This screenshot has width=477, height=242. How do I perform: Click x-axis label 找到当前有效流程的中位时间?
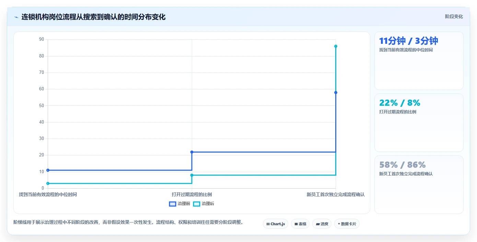[x=48, y=194]
